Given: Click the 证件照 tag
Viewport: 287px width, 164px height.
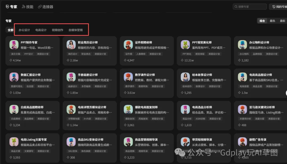Looking at the screenshot, I should click(x=129, y=54).
